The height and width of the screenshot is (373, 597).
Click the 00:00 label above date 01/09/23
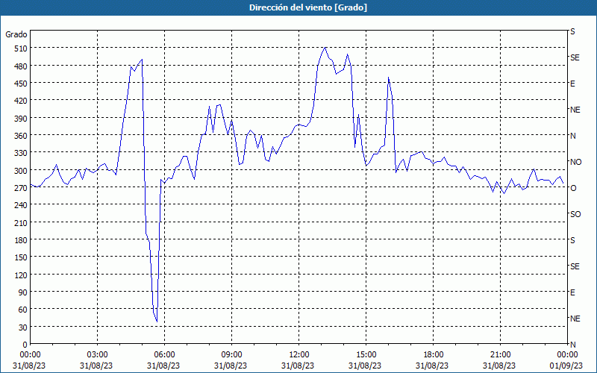[x=567, y=355]
